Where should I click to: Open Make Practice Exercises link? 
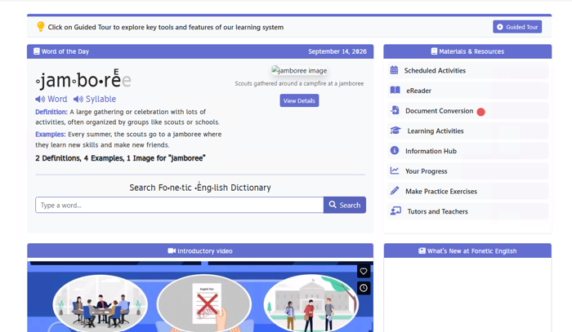467,192
